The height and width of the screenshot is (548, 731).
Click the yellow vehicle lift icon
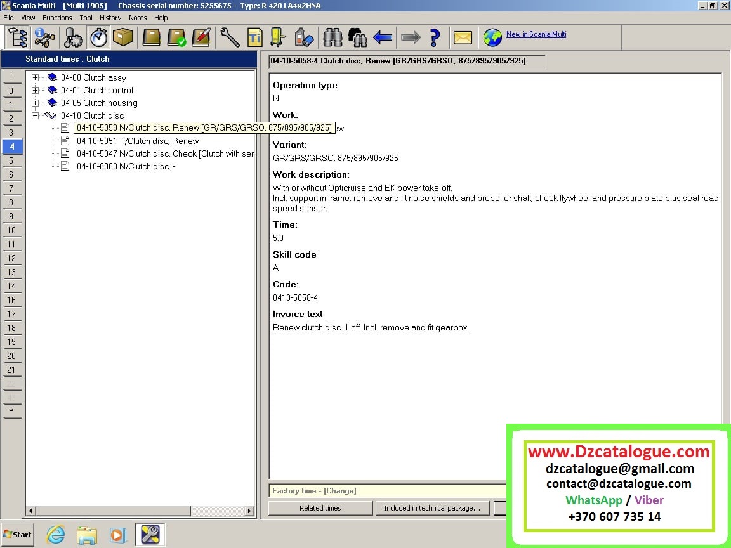(x=279, y=38)
